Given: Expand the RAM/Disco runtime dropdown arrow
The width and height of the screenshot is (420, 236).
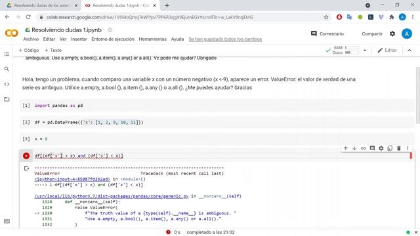Looking at the screenshot, I should pyautogui.click(x=365, y=50).
